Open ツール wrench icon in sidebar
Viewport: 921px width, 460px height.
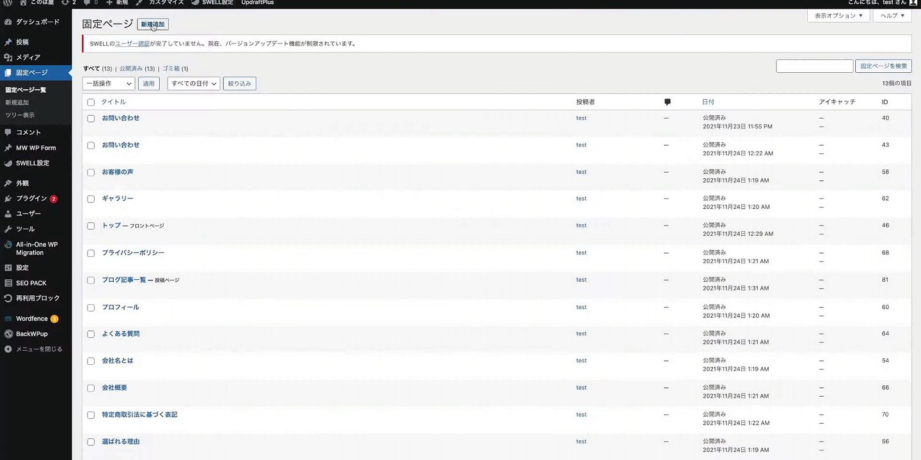(x=8, y=229)
